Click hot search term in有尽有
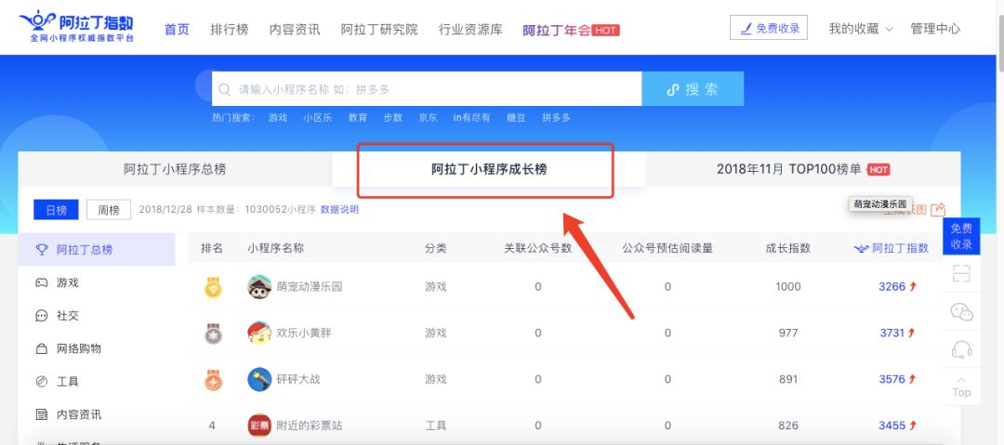Viewport: 1004px width, 445px height. (471, 118)
